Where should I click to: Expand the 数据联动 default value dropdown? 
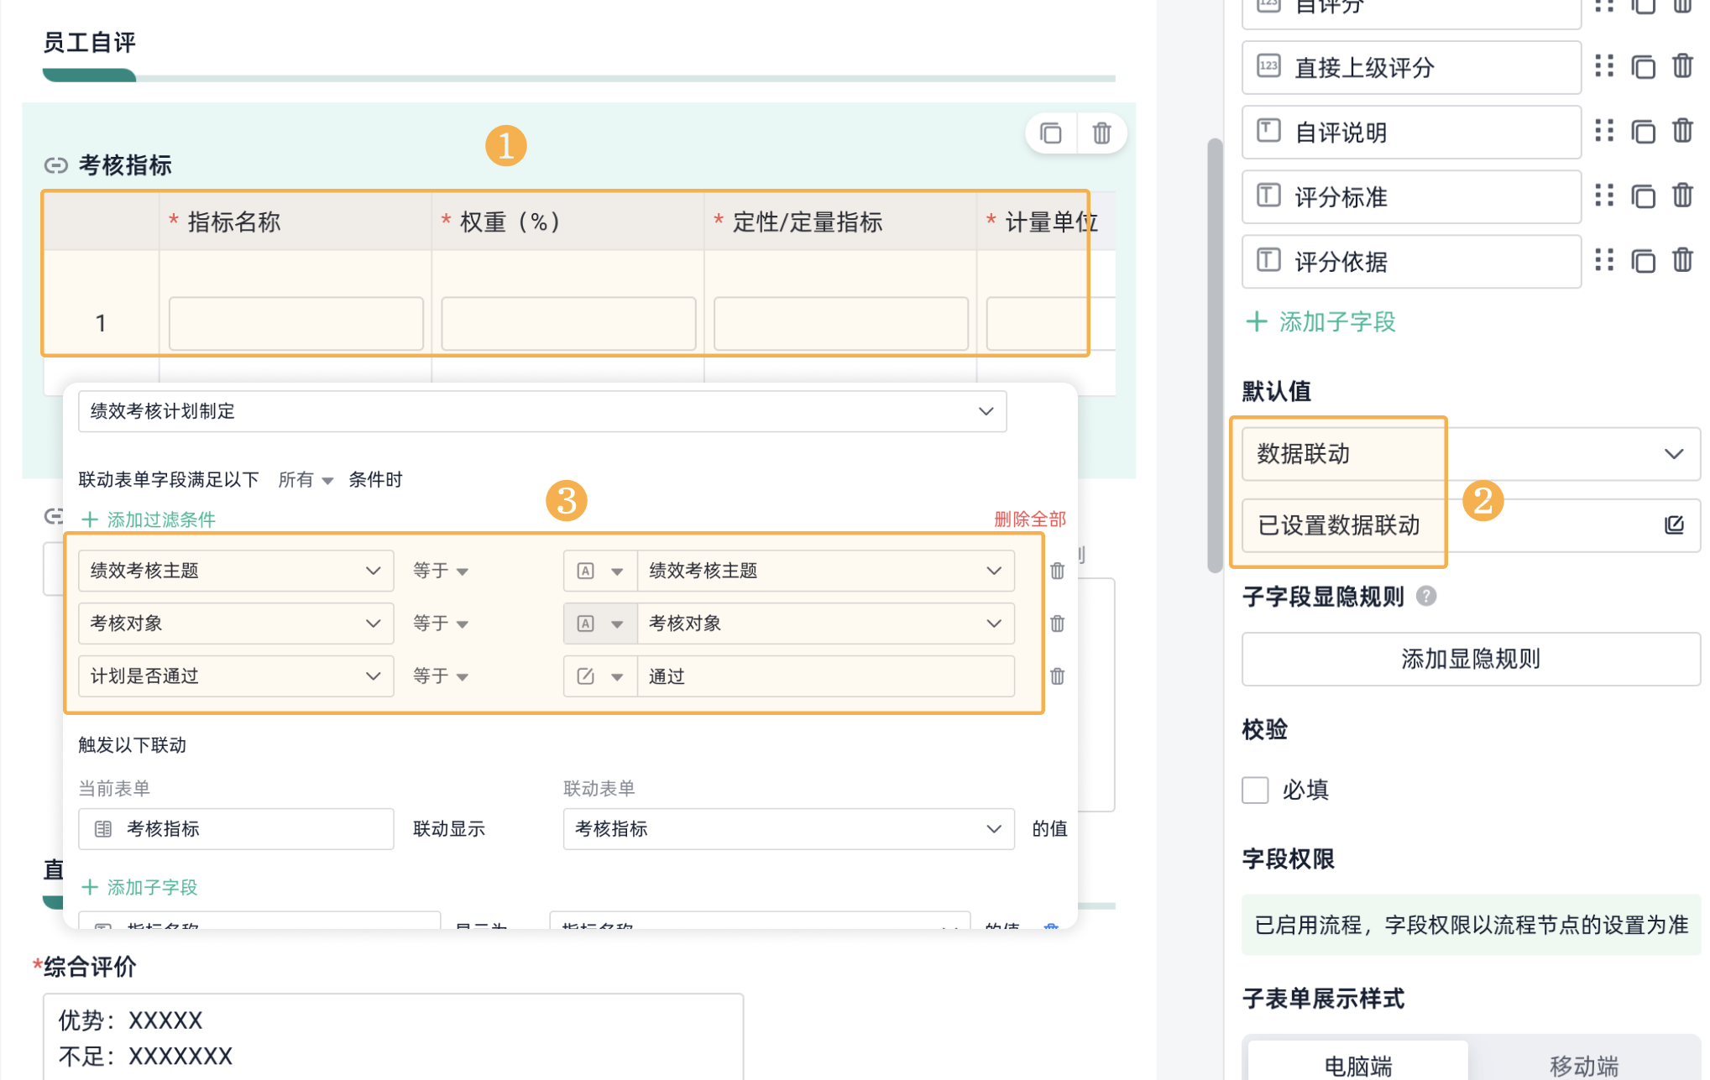pyautogui.click(x=1470, y=454)
